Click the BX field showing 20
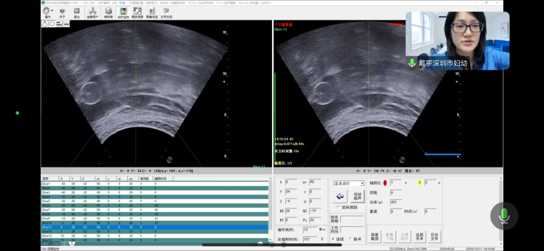 [x=291, y=211]
